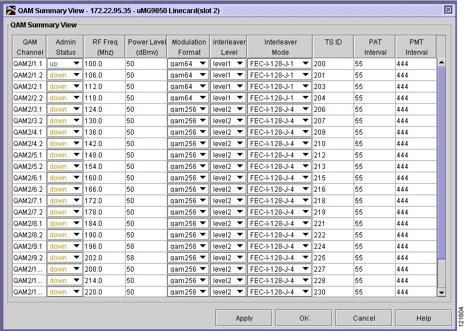Click the RF Freq column header
Image resolution: width=465 pixels, height=331 pixels.
tap(105, 46)
